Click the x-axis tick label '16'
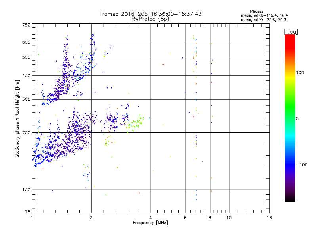The image size is (317, 237). 269,218
